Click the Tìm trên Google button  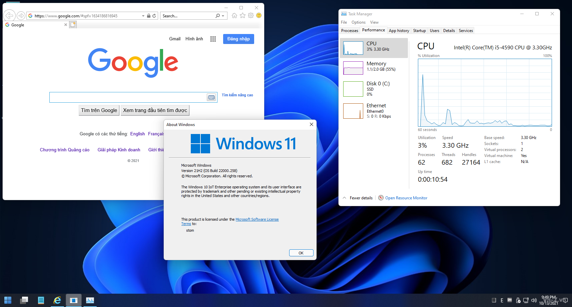pos(99,110)
